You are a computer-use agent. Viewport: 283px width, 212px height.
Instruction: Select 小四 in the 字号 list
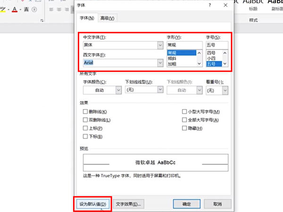(214, 58)
